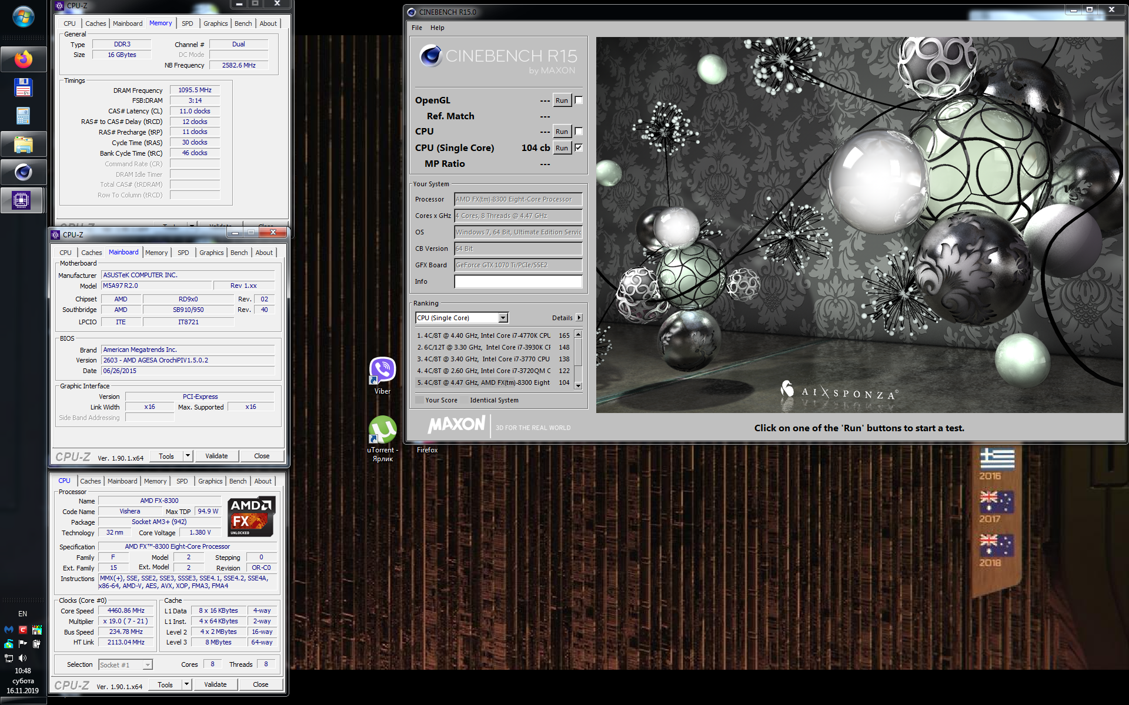Select ranking row AMD FX(tm)-8300
The height and width of the screenshot is (705, 1129).
pos(493,382)
